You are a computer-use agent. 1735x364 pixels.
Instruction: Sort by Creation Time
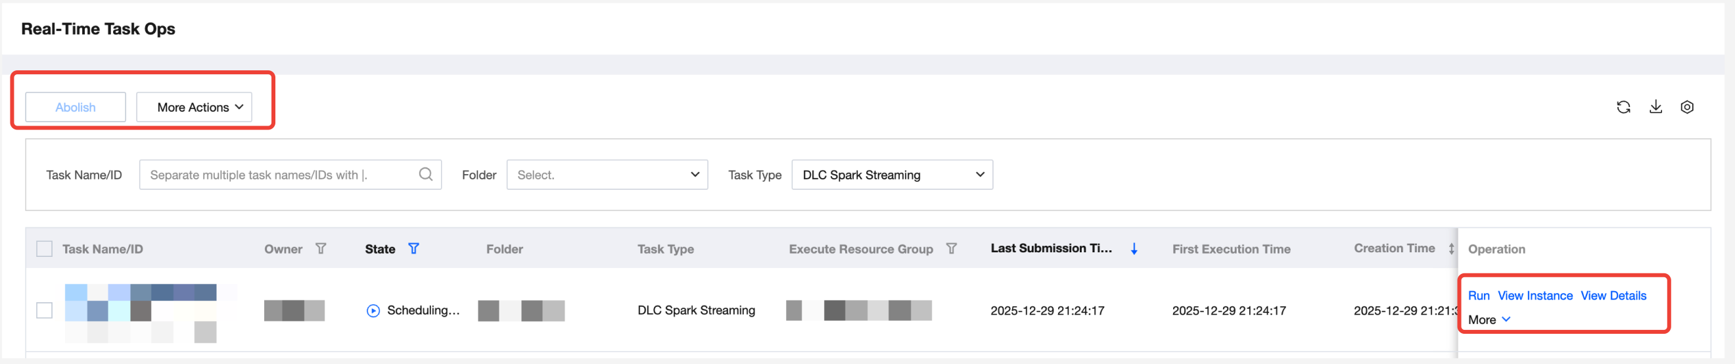1451,249
